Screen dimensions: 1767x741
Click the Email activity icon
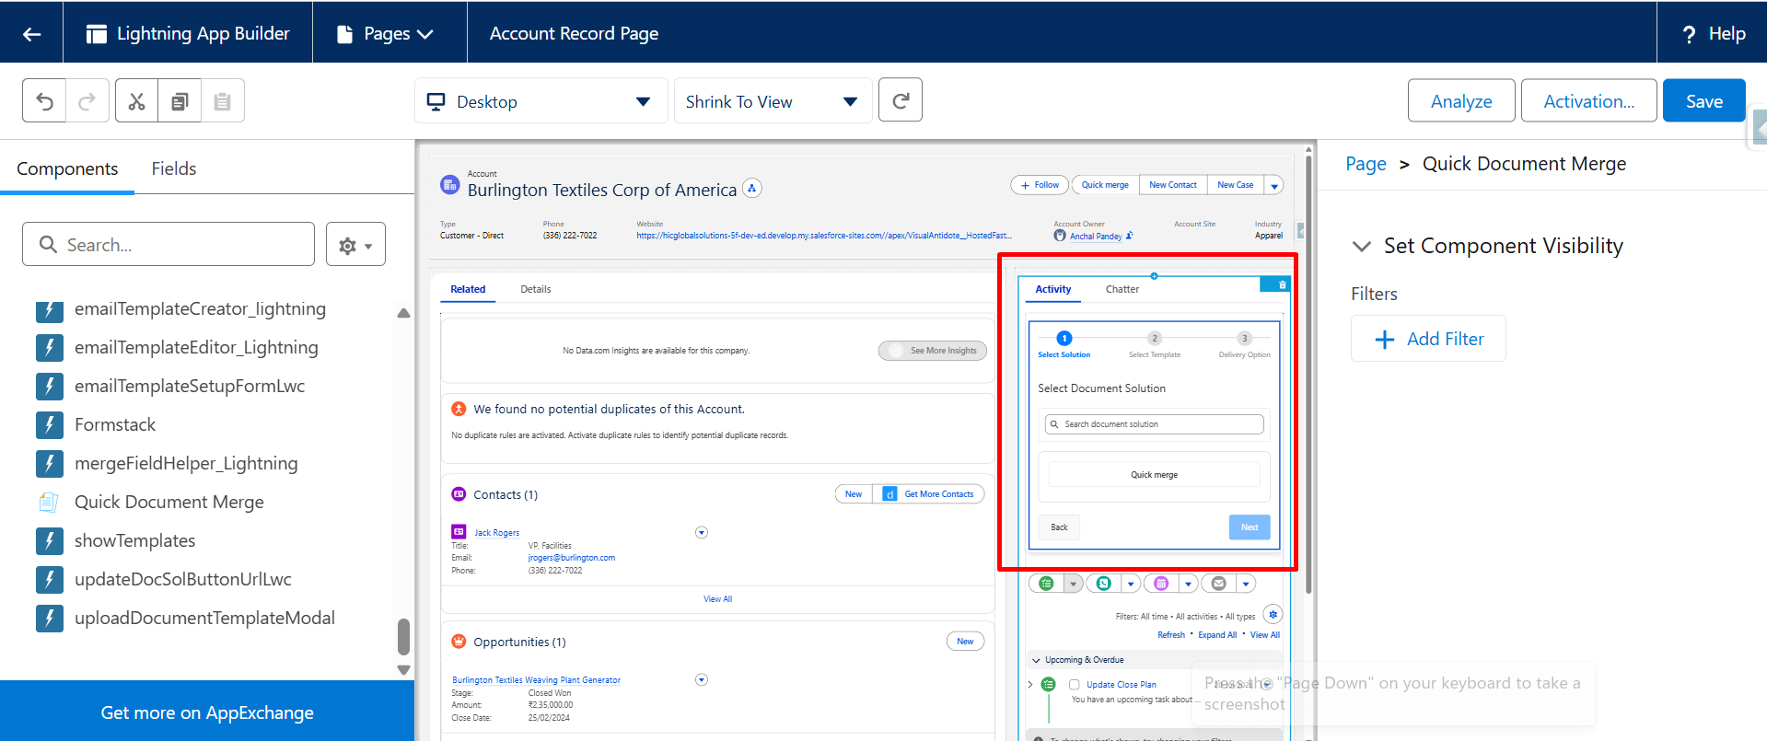click(1219, 584)
